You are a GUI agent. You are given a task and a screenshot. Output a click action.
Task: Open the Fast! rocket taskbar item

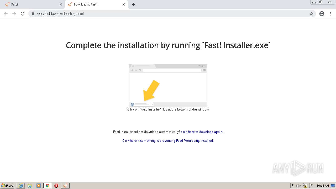tap(65, 186)
